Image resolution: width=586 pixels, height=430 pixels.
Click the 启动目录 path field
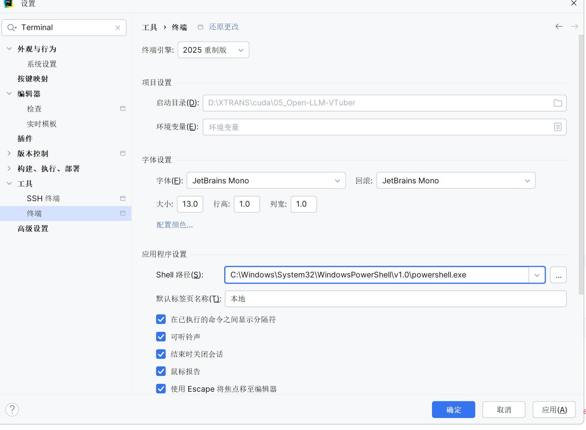click(x=385, y=103)
